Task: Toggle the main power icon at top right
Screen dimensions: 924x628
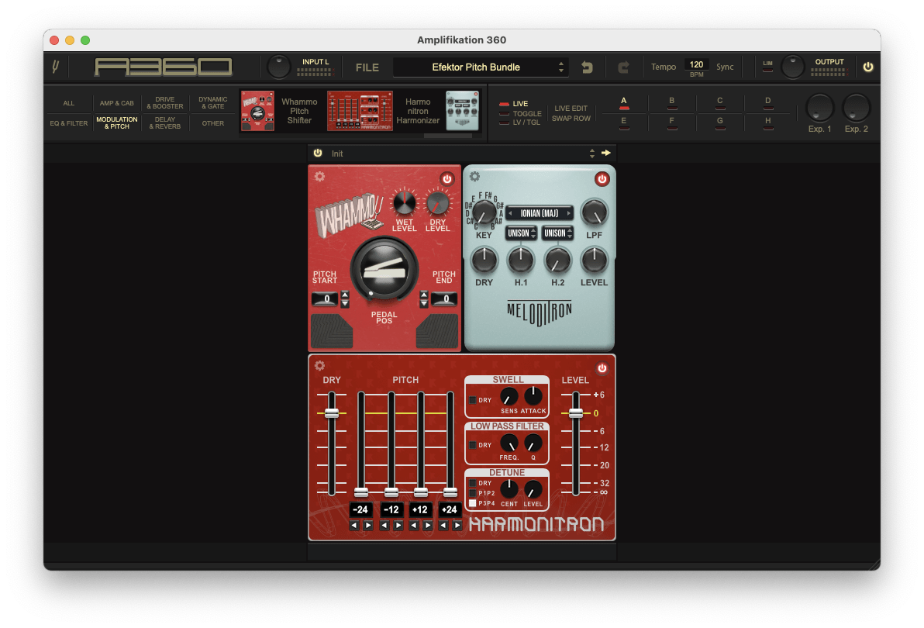Action: pyautogui.click(x=867, y=67)
